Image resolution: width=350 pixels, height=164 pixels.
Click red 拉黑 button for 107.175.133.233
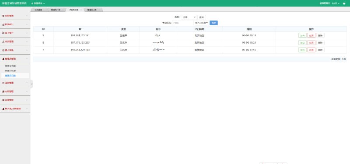[x=311, y=42]
